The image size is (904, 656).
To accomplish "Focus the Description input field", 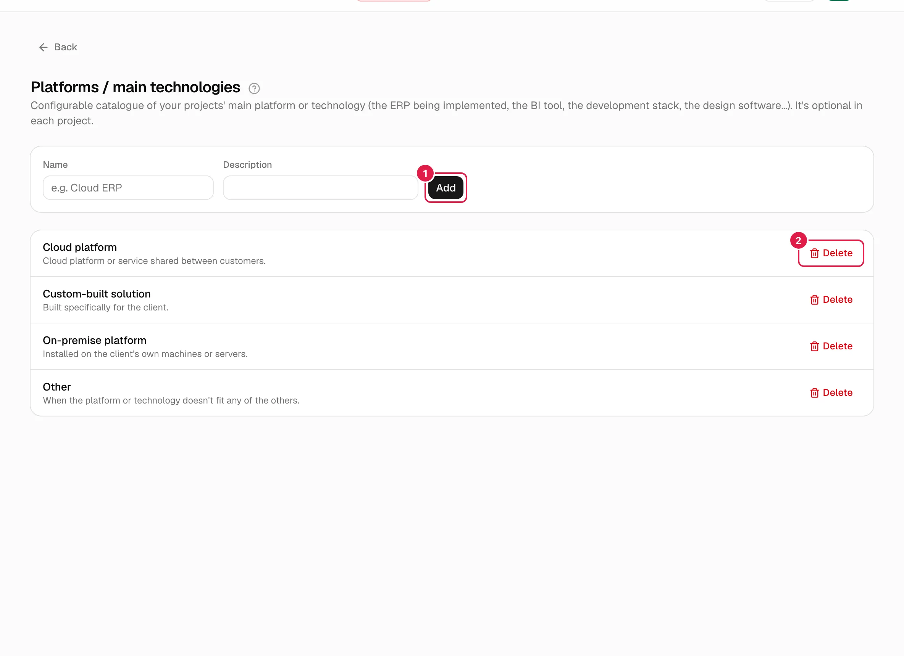I will [320, 188].
